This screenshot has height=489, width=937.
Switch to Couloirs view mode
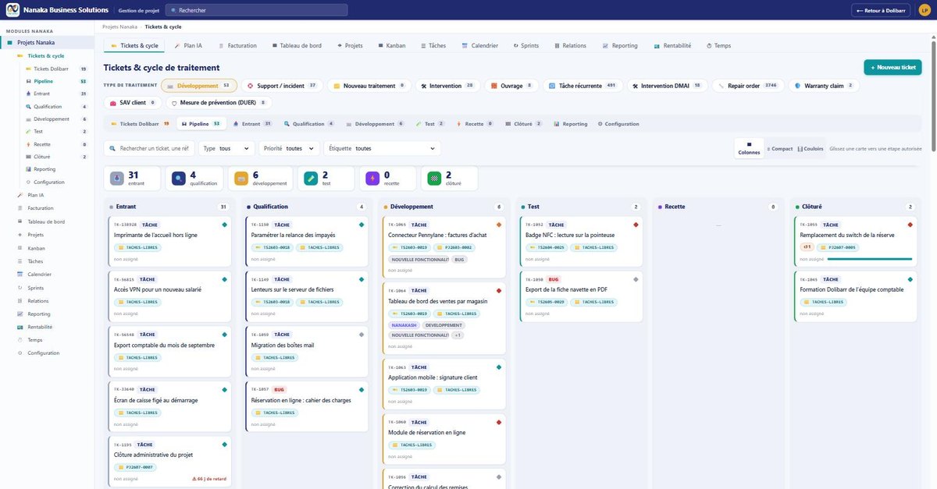pyautogui.click(x=811, y=148)
